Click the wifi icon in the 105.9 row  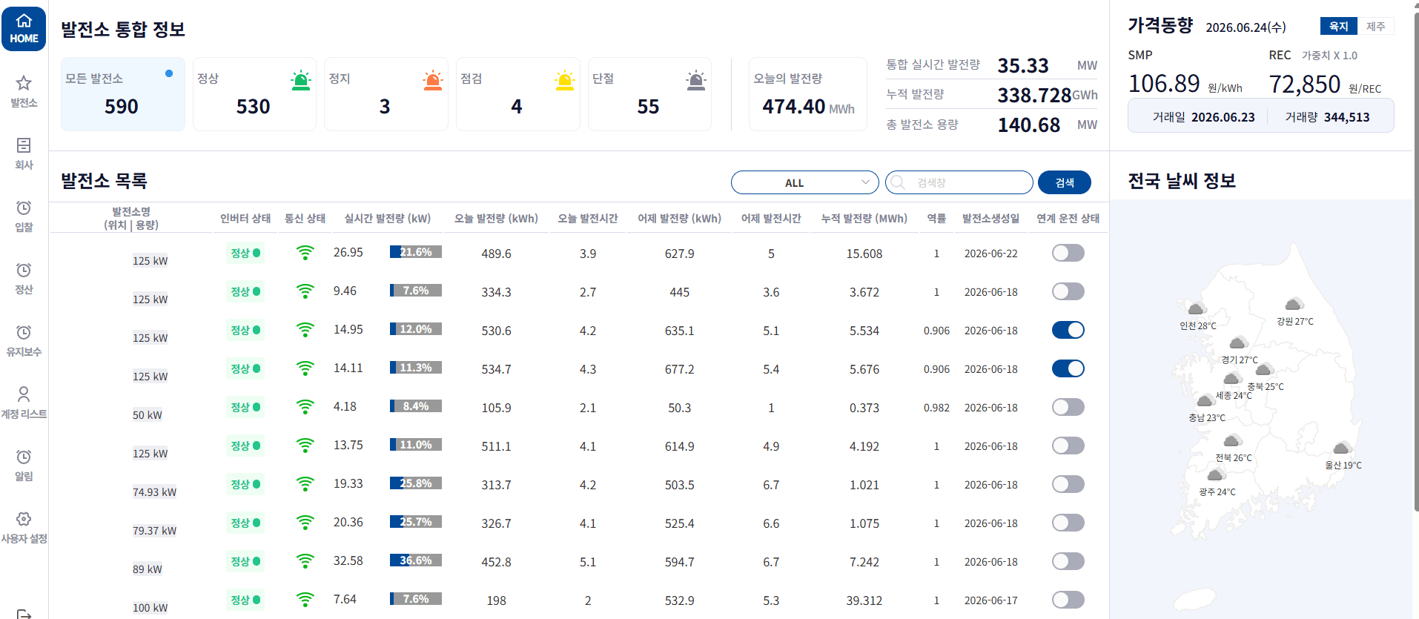pyautogui.click(x=305, y=407)
